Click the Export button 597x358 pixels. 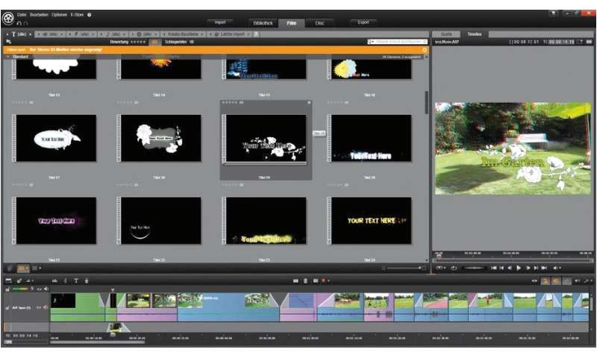pyautogui.click(x=363, y=22)
